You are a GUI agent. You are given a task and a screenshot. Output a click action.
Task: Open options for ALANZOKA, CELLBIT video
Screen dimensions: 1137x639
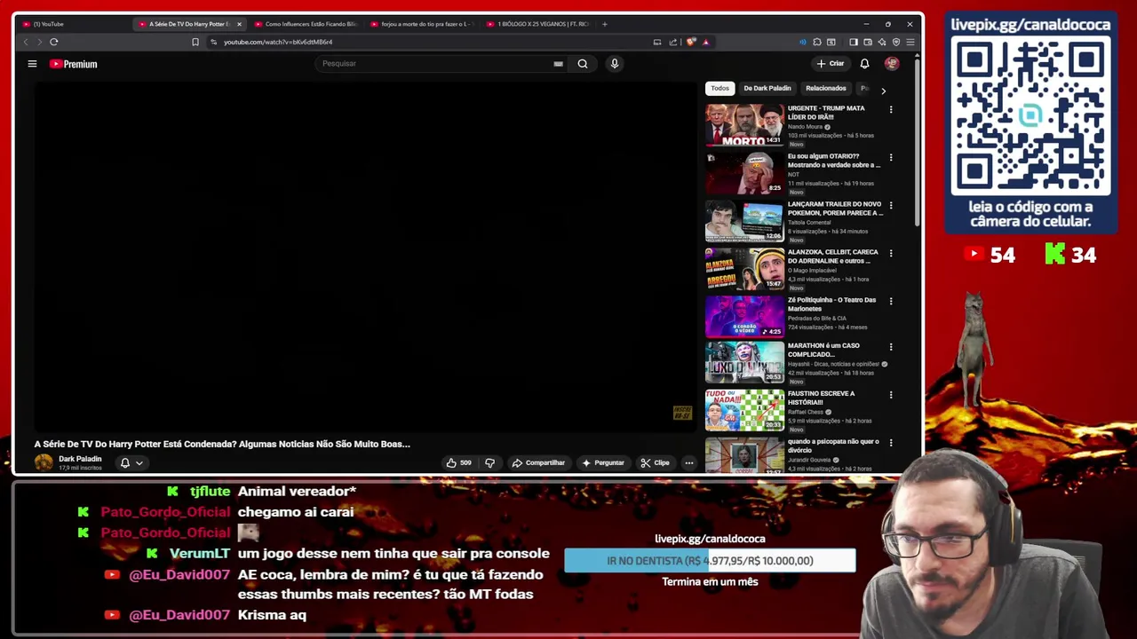coord(891,253)
